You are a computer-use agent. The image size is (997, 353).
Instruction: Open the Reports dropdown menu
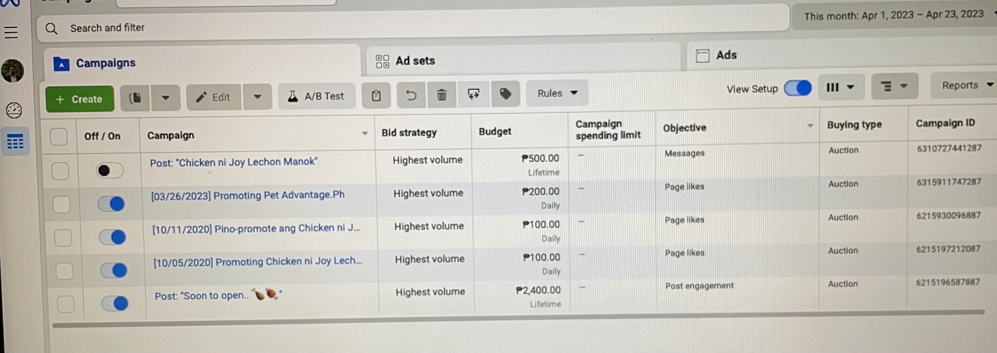tap(967, 85)
